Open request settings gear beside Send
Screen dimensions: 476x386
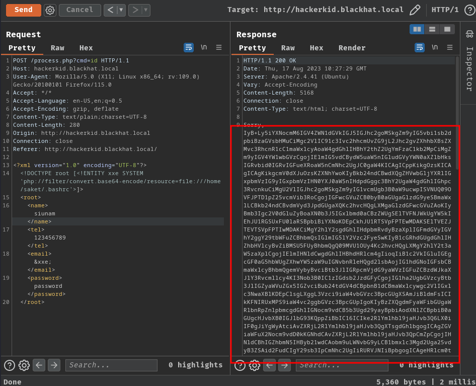[50, 10]
